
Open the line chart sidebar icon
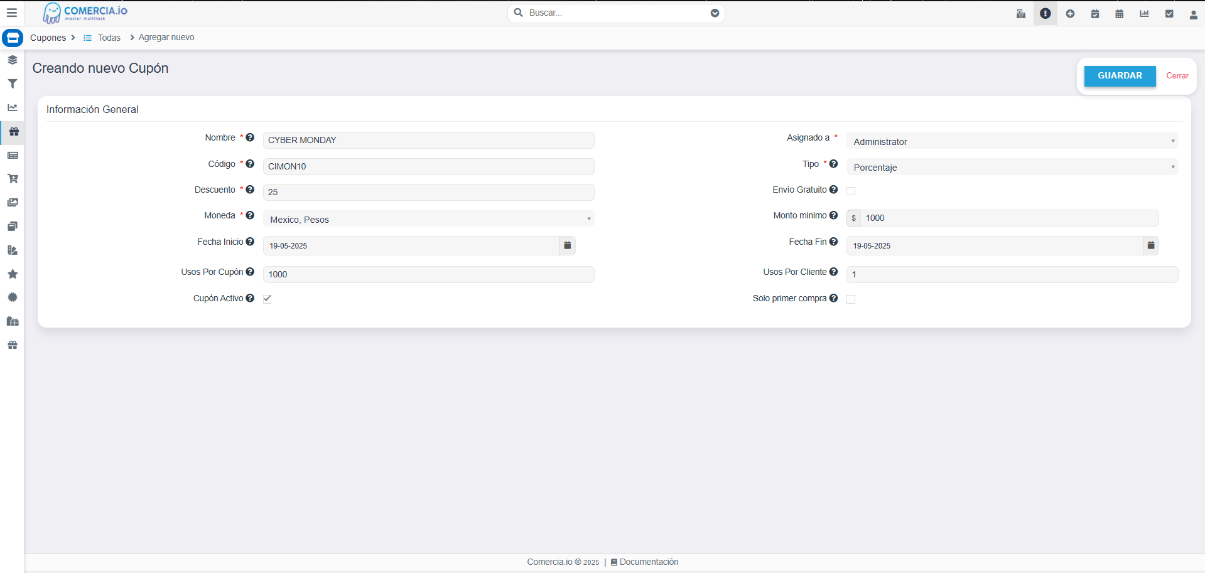[x=13, y=107]
